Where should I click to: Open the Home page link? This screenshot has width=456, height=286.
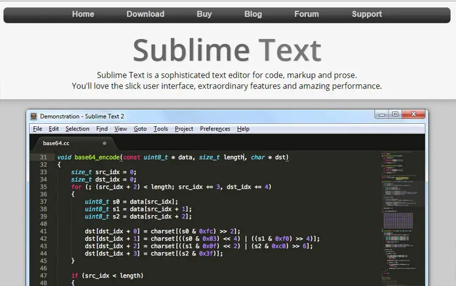tap(83, 14)
